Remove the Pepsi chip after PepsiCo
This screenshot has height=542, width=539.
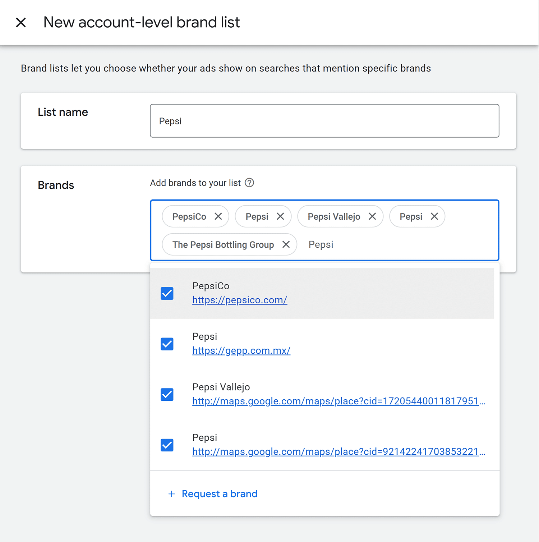[280, 216]
